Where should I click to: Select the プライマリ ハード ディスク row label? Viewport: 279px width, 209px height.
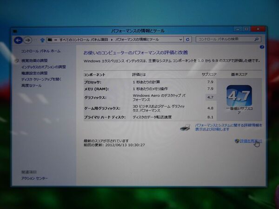[x=105, y=117]
